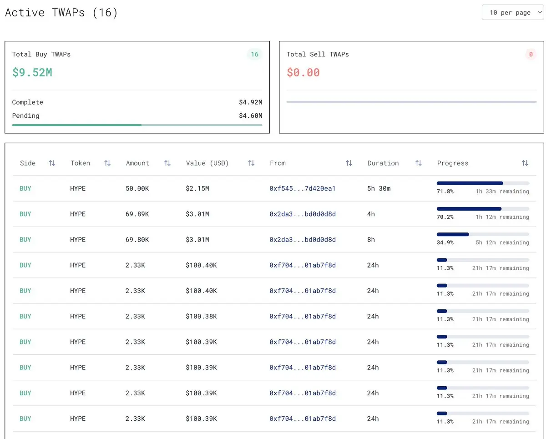Click the Complete $4.92M value

tap(250, 102)
